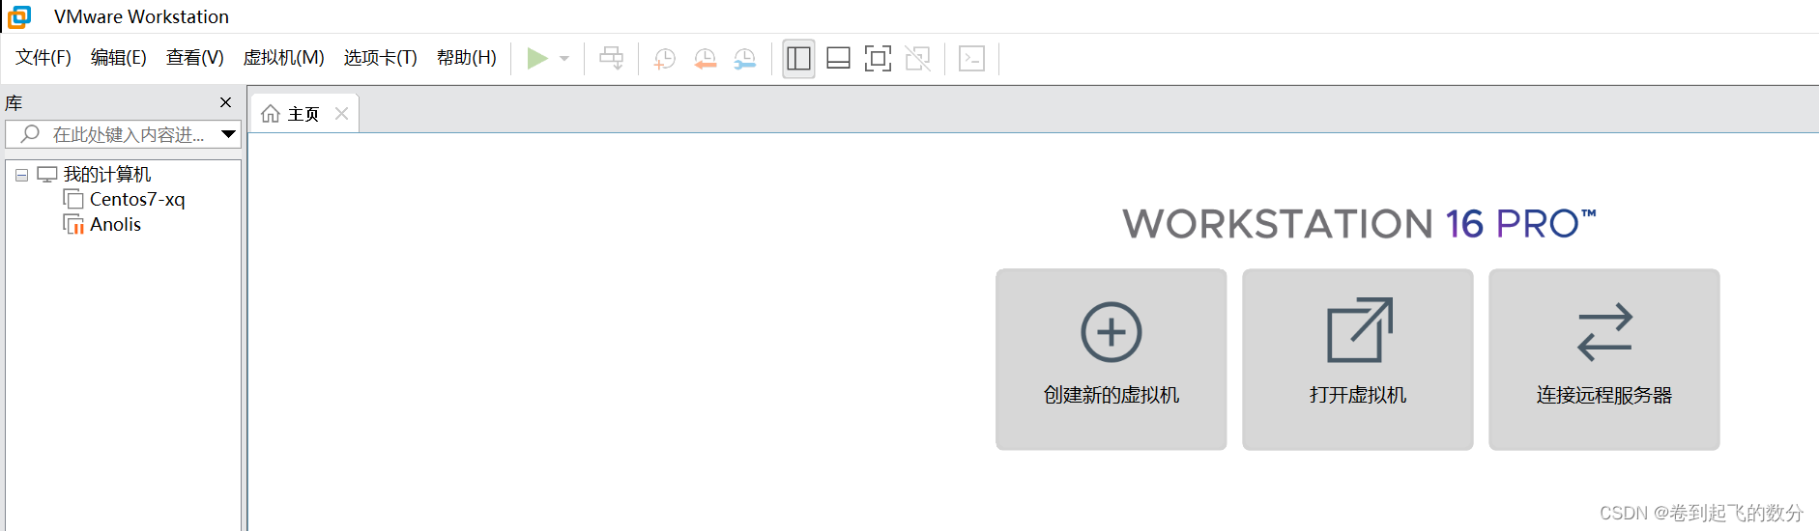This screenshot has width=1819, height=531.
Task: Click the Revert to Snapshot icon
Action: click(x=705, y=59)
